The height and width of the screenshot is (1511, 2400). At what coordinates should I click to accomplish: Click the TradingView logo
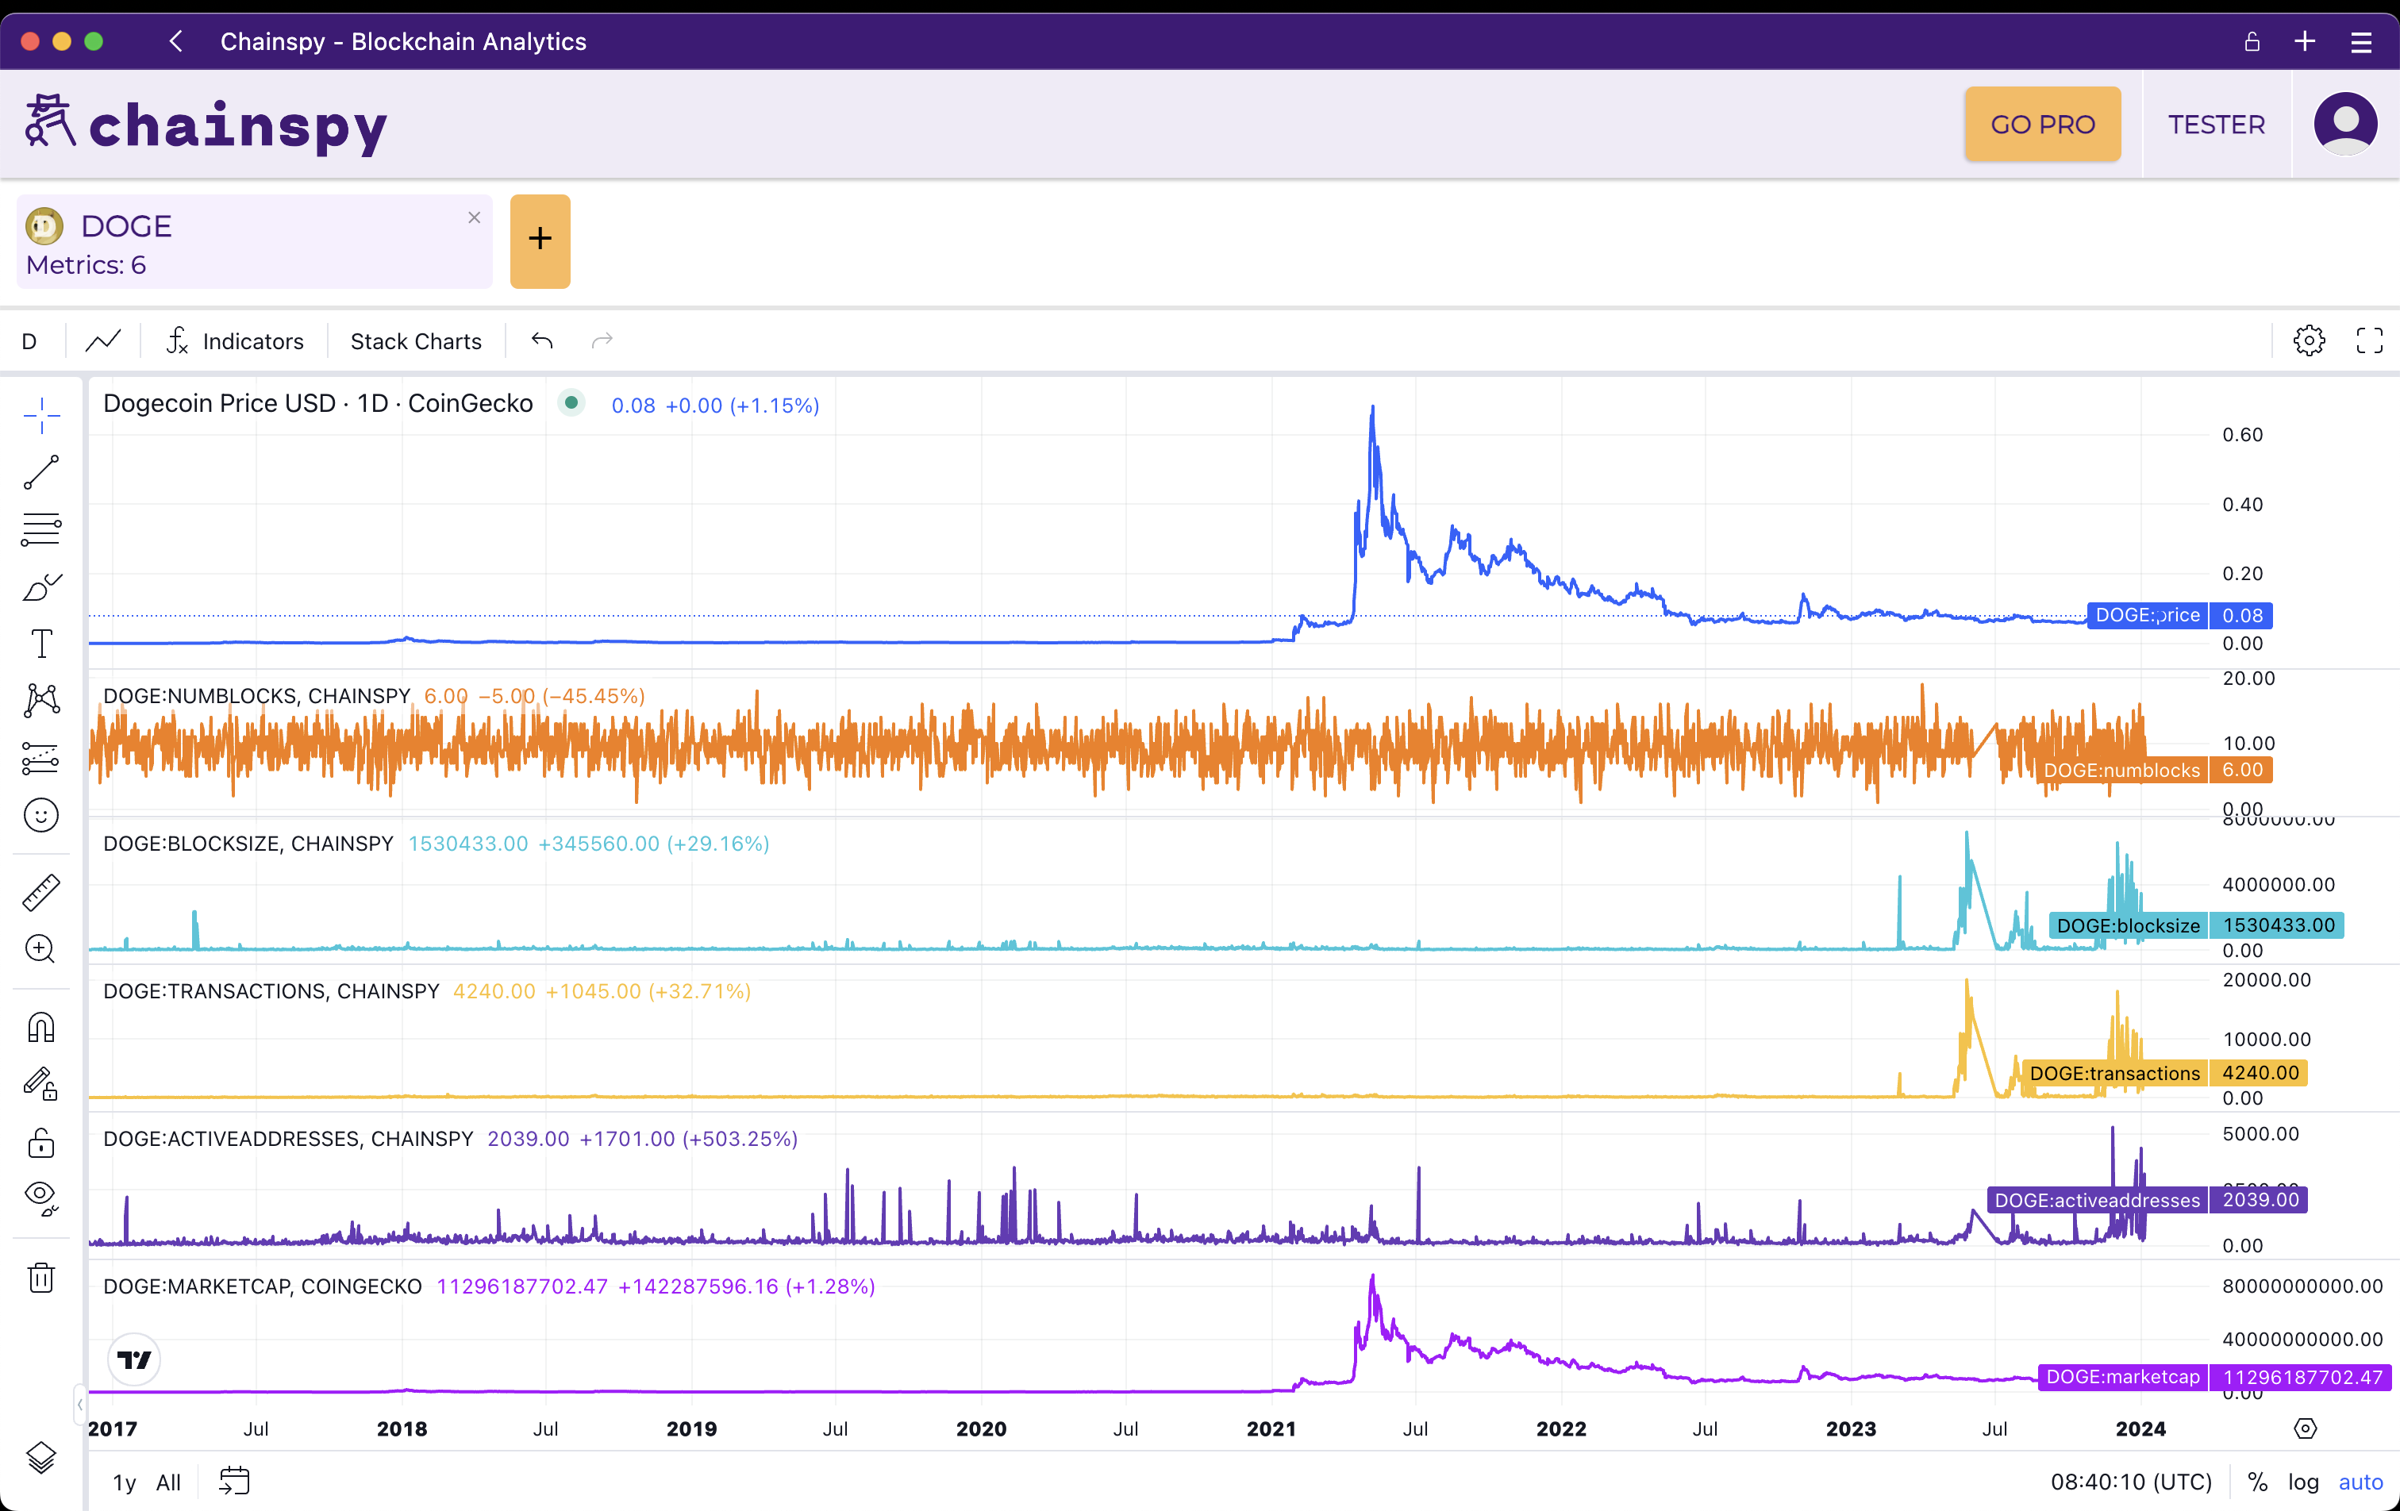pyautogui.click(x=133, y=1359)
